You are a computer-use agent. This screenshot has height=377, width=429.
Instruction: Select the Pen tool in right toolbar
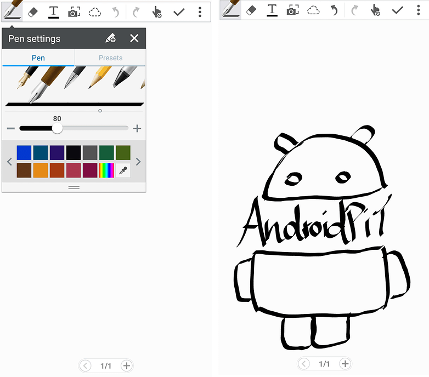coord(230,9)
